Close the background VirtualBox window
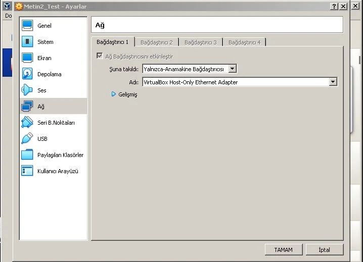363x262 pixels. [355, 6]
